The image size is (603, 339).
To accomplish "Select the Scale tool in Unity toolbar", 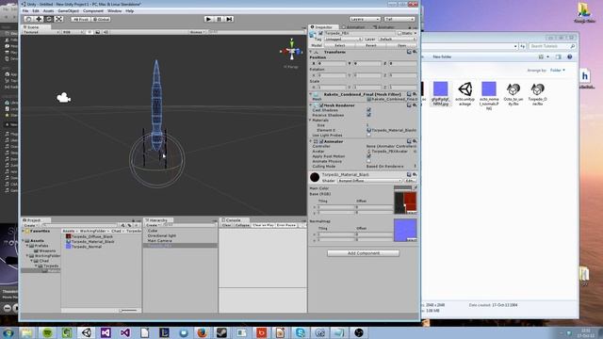I will (58, 19).
